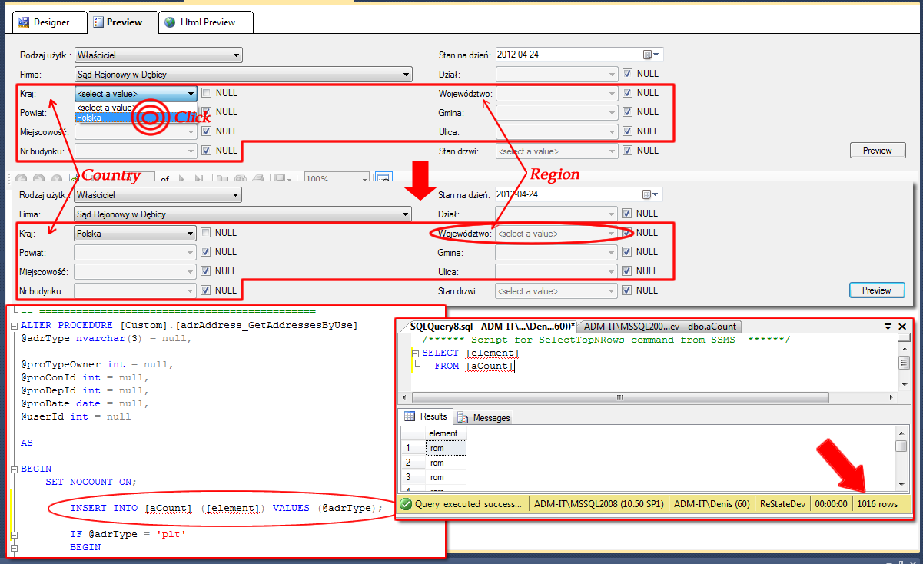Select row 2 'rom' cell in results
Image resolution: width=923 pixels, height=564 pixels.
[x=445, y=463]
